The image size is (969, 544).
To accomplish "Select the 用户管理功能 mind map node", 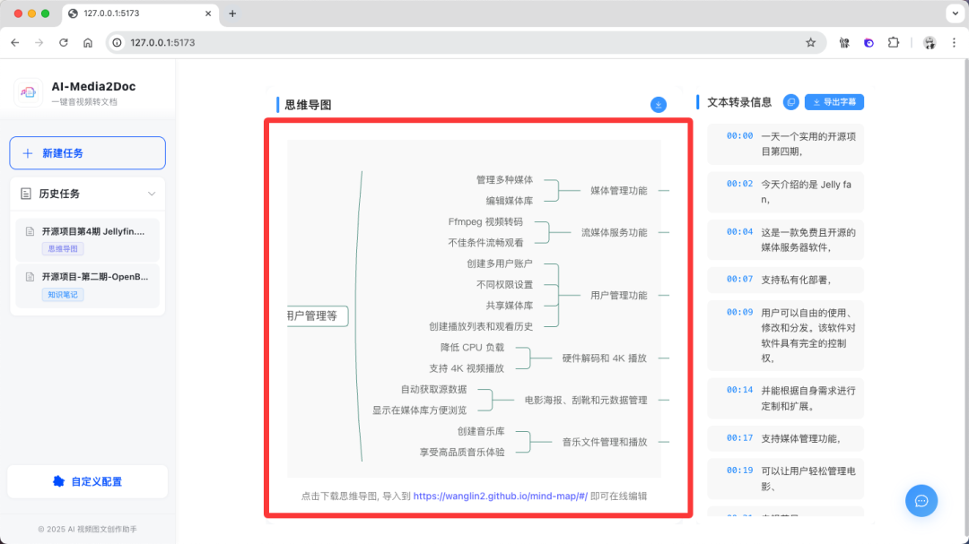I will [618, 296].
